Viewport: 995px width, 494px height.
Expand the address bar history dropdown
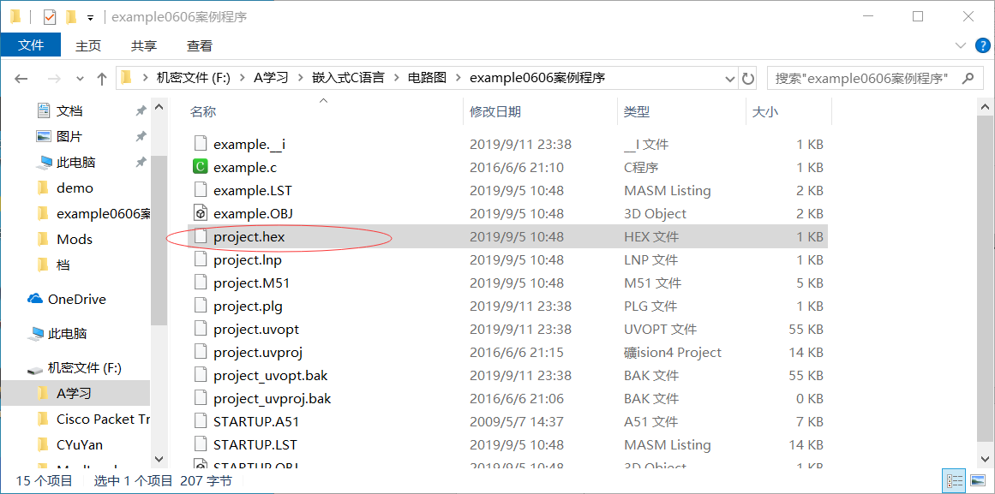pos(730,79)
